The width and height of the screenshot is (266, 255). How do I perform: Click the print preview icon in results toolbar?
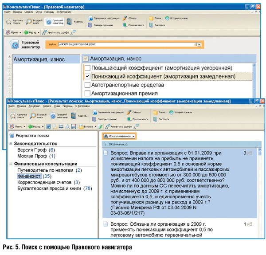click(67, 126)
